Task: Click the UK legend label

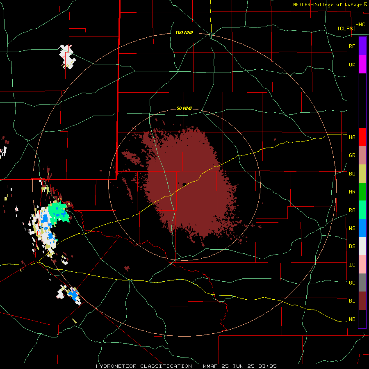Action: [352, 64]
